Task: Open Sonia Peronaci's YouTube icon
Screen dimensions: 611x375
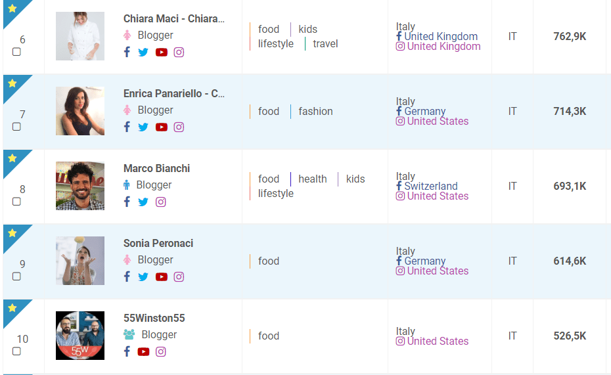Action: [x=162, y=277]
